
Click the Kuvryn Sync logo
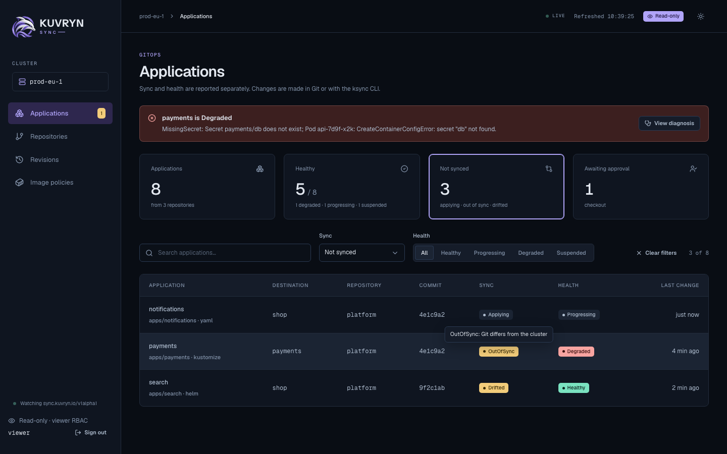point(48,27)
